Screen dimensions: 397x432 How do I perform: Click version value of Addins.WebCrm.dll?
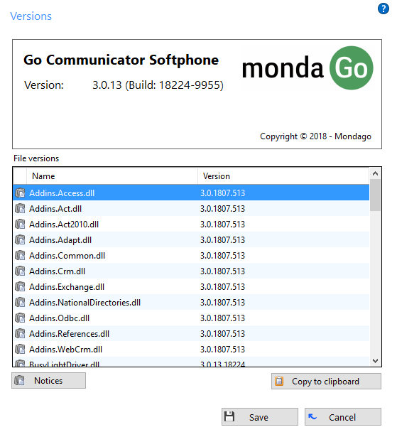[x=222, y=350]
